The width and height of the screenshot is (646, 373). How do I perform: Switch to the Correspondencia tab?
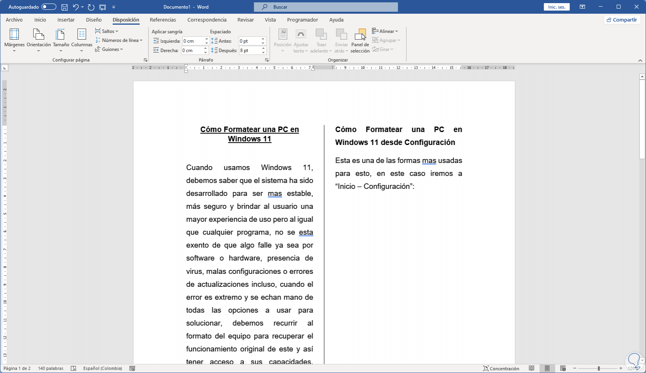click(207, 20)
